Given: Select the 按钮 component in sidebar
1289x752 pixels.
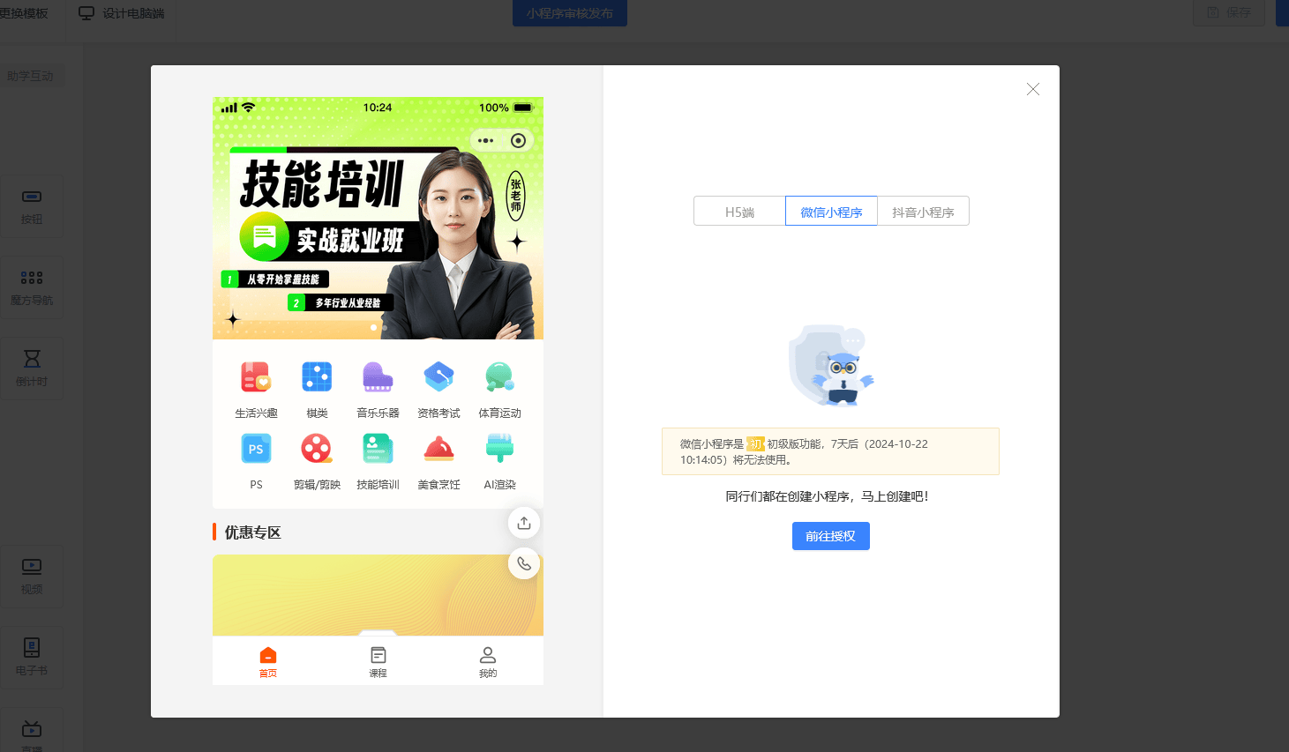Looking at the screenshot, I should point(32,206).
